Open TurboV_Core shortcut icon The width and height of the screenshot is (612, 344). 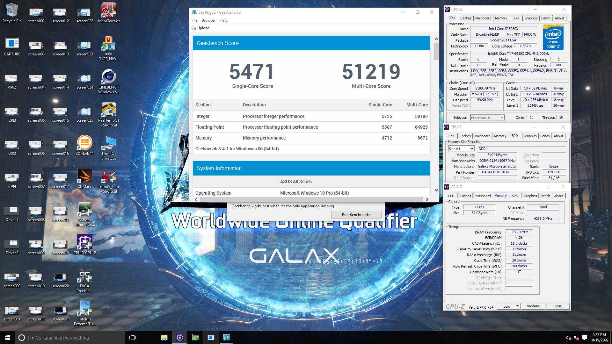(x=109, y=181)
